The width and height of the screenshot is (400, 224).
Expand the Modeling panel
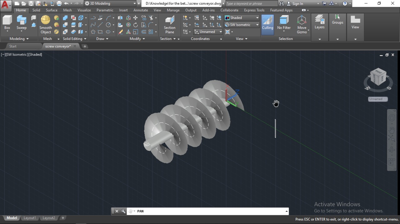click(x=19, y=39)
